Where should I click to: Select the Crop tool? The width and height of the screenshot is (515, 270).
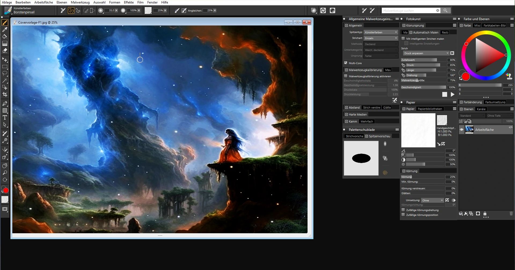(x=5, y=94)
